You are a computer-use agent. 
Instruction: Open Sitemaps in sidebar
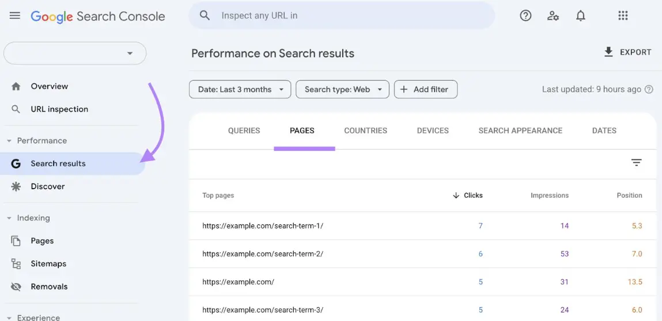pos(48,263)
